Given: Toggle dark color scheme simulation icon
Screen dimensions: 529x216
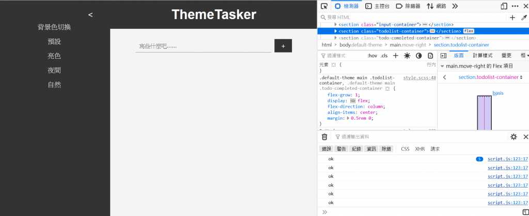Looking at the screenshot, I should pos(418,56).
